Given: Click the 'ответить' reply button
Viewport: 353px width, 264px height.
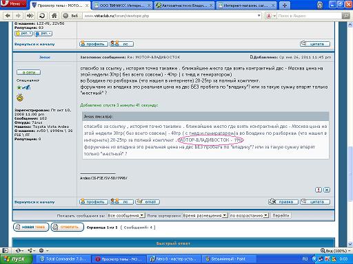Looking at the screenshot, I should click(67, 227).
